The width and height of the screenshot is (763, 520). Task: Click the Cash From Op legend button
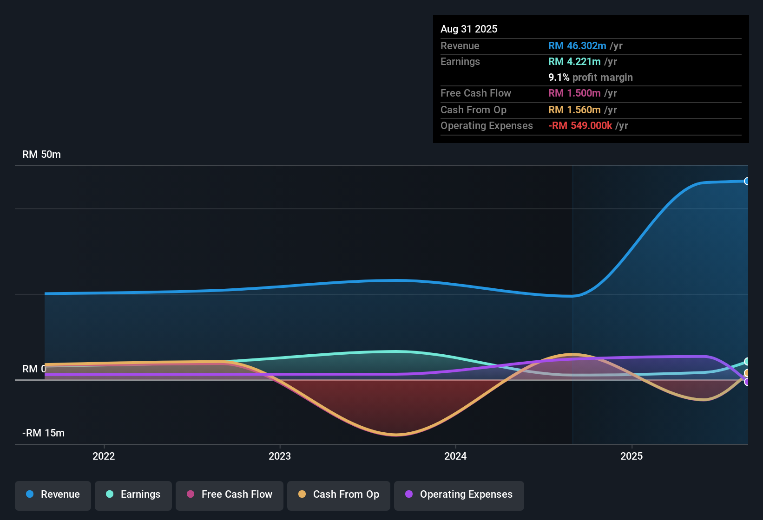(x=338, y=494)
